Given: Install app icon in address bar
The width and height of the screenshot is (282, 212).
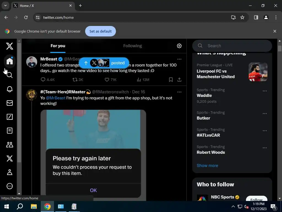Looking at the screenshot, I should [233, 17].
